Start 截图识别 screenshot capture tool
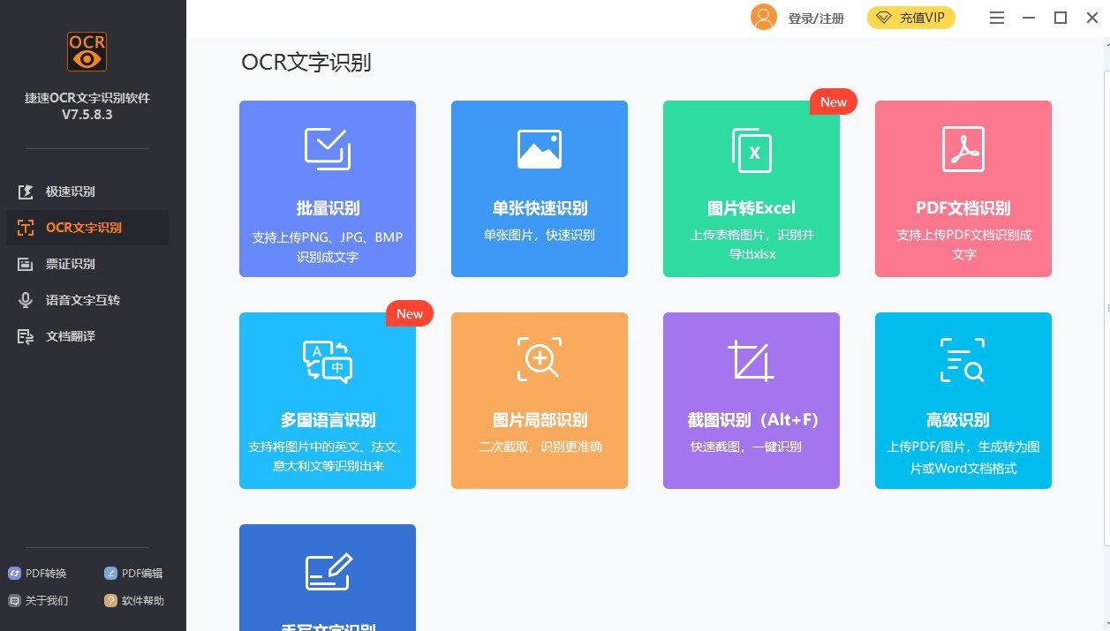The height and width of the screenshot is (631, 1110). (x=751, y=401)
